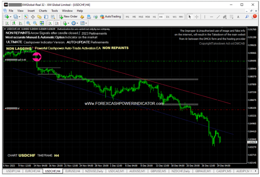Toggle the chart shift button
The height and width of the screenshot is (177, 260).
pyautogui.click(x=57, y=23)
